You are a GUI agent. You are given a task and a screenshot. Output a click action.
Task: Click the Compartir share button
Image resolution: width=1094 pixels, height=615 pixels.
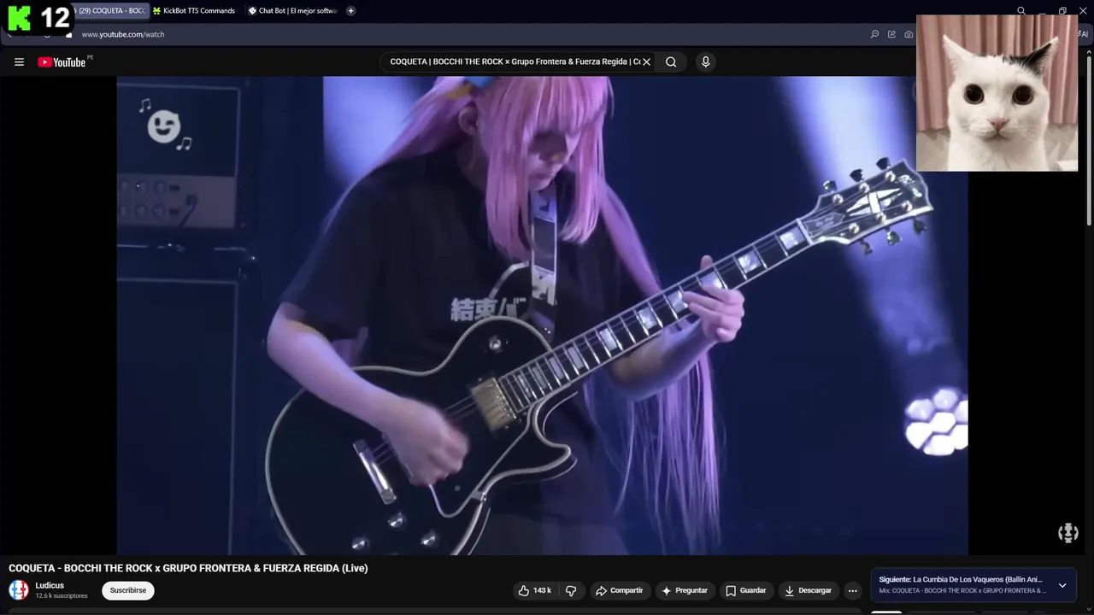620,590
